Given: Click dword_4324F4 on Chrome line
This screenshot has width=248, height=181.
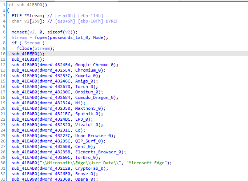Looking at the screenshot, I should [x=55, y=65].
